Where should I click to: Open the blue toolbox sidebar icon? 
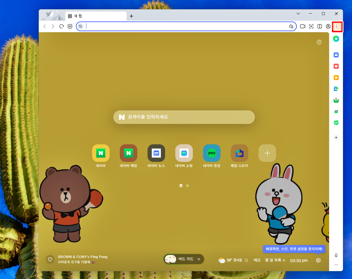[x=336, y=55]
